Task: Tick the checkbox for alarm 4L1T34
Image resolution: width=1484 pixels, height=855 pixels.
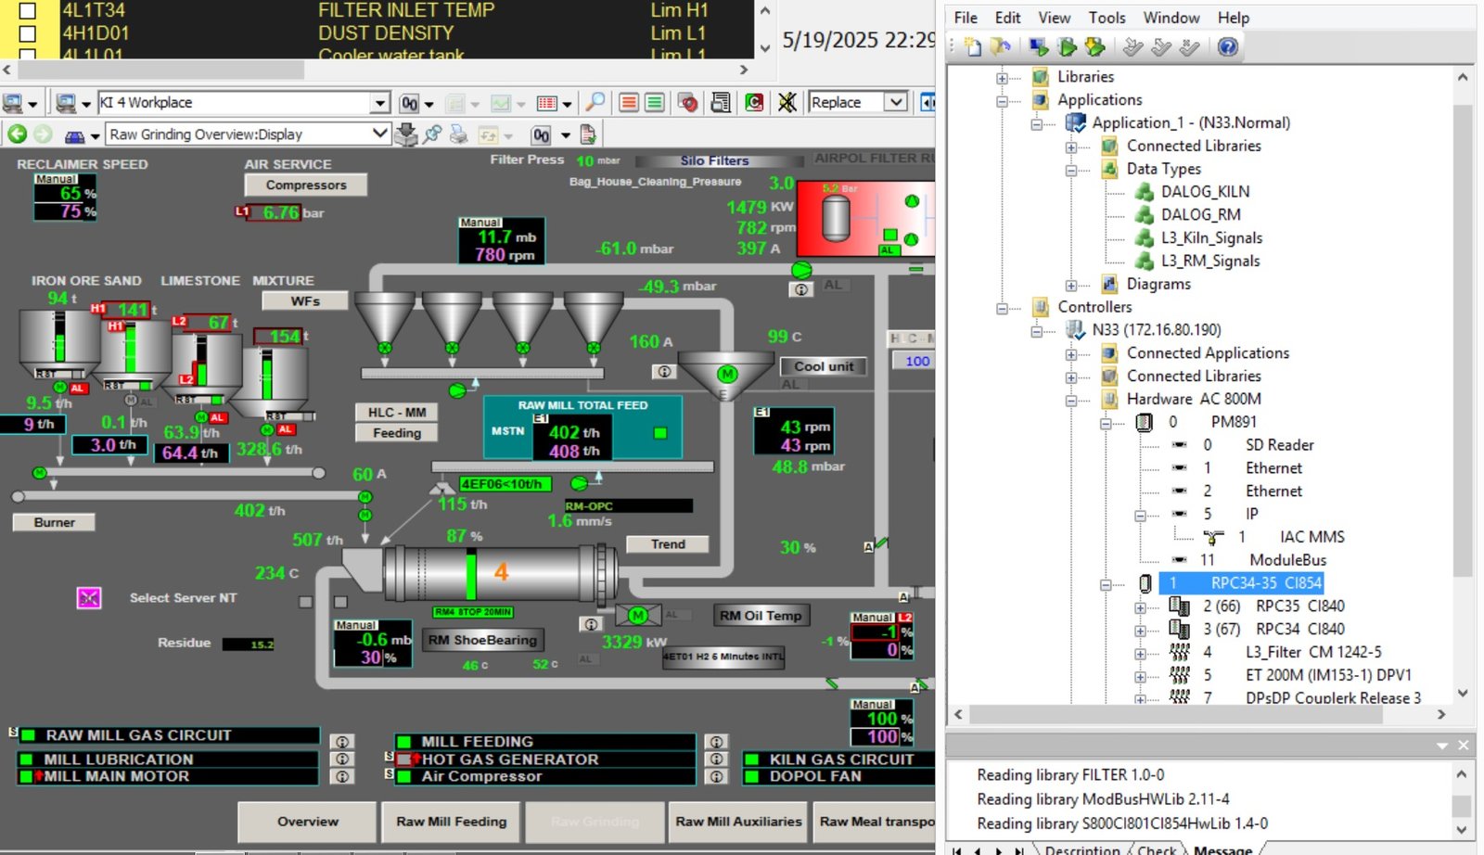Action: pos(28,11)
